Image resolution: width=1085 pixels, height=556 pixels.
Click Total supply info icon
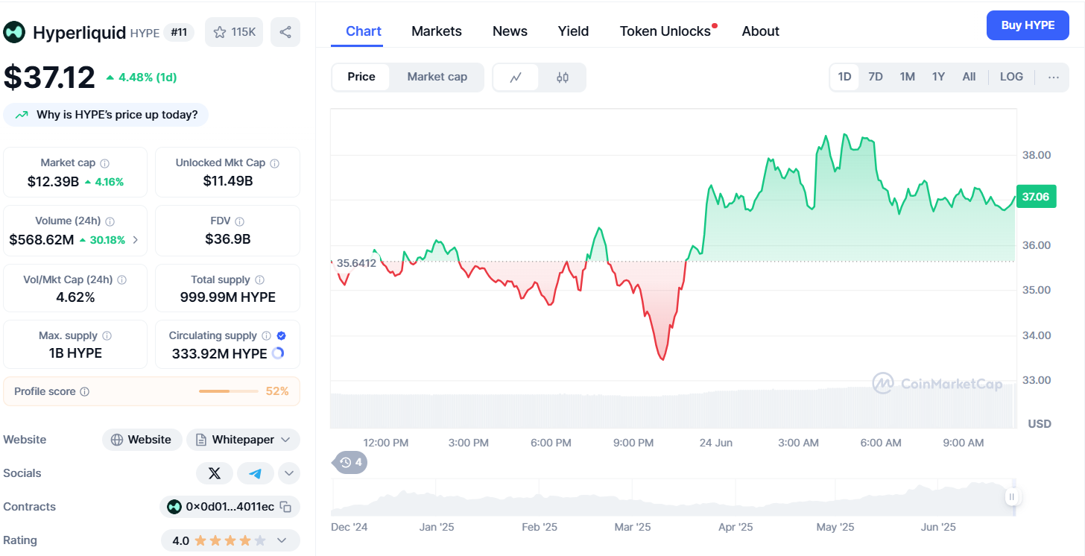[260, 280]
